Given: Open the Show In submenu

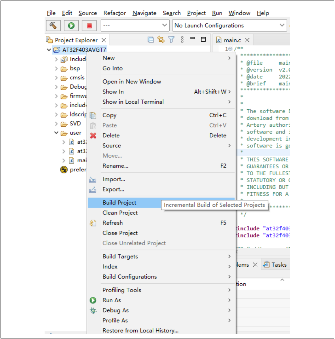Looking at the screenshot, I should pos(161,92).
